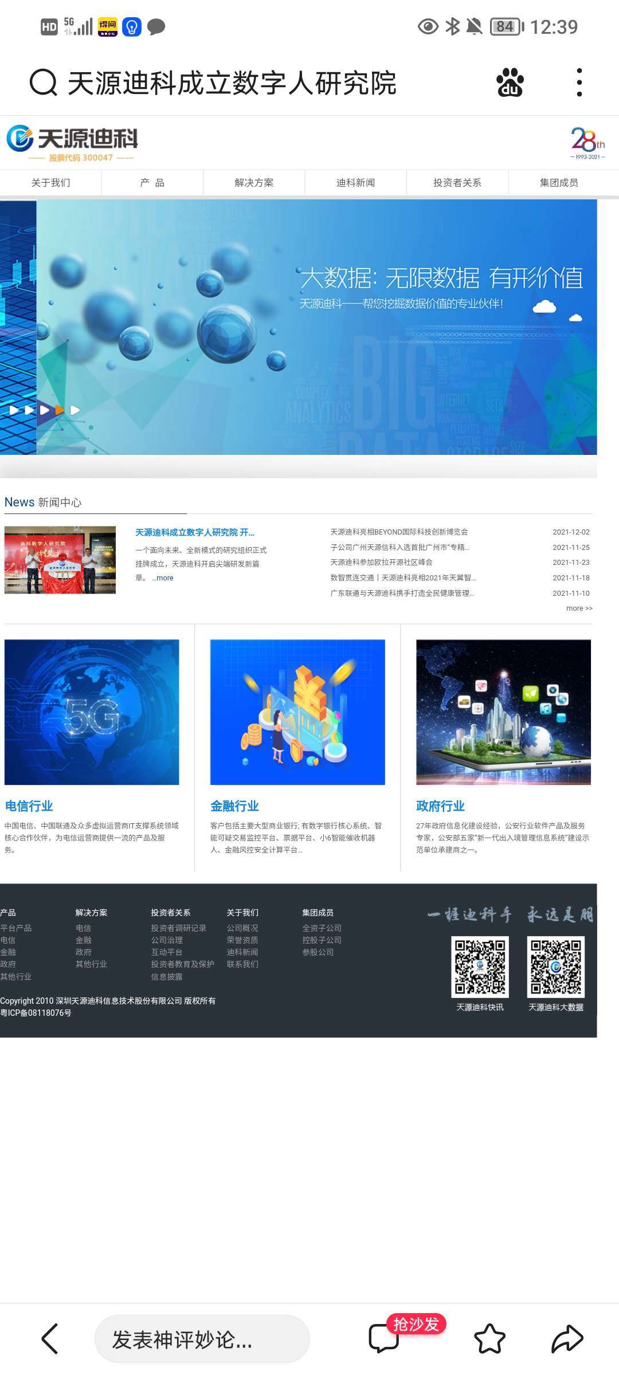Open footer link 联系我们

click(242, 964)
